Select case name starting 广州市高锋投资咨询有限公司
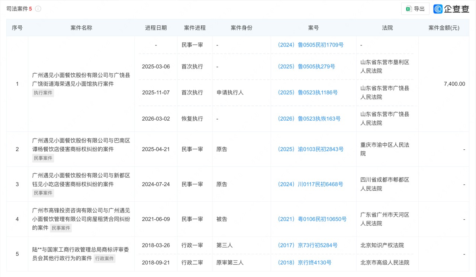Image resolution: width=476 pixels, height=277 pixels. click(x=81, y=219)
